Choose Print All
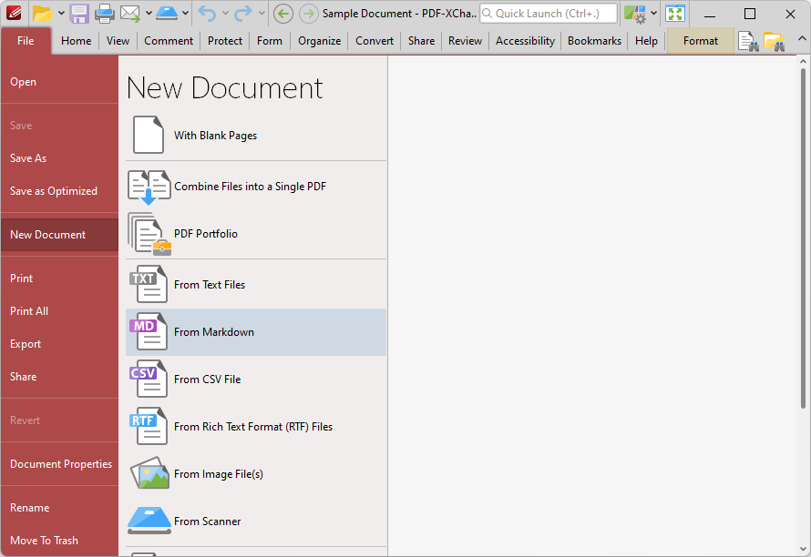Screen dimensions: 811x557 pyautogui.click(x=59, y=311)
